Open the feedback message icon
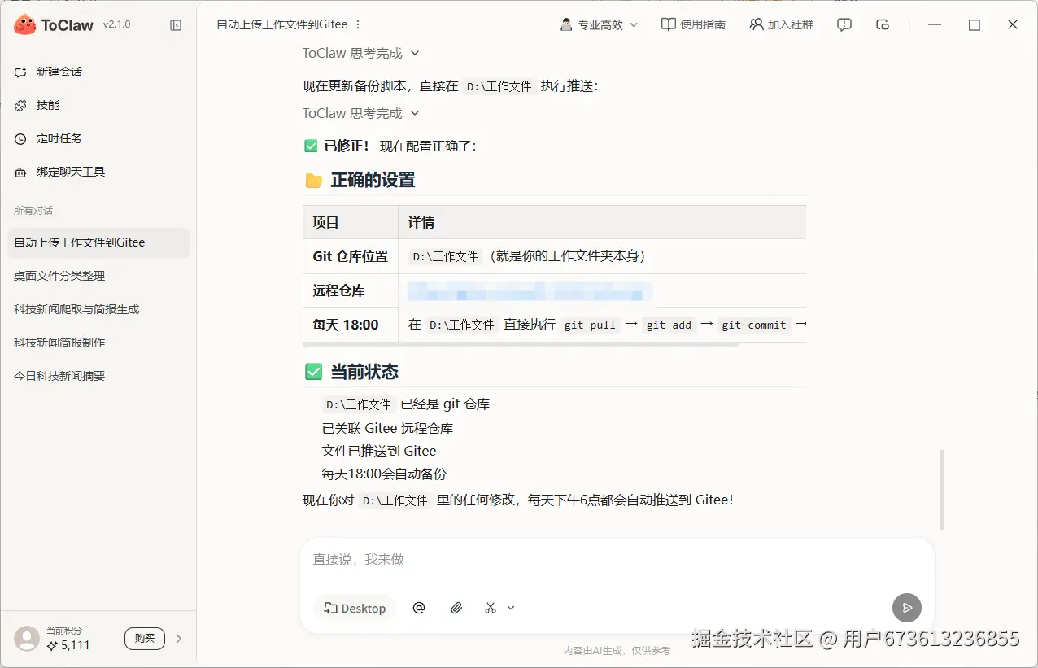Image resolution: width=1038 pixels, height=668 pixels. coord(844,25)
